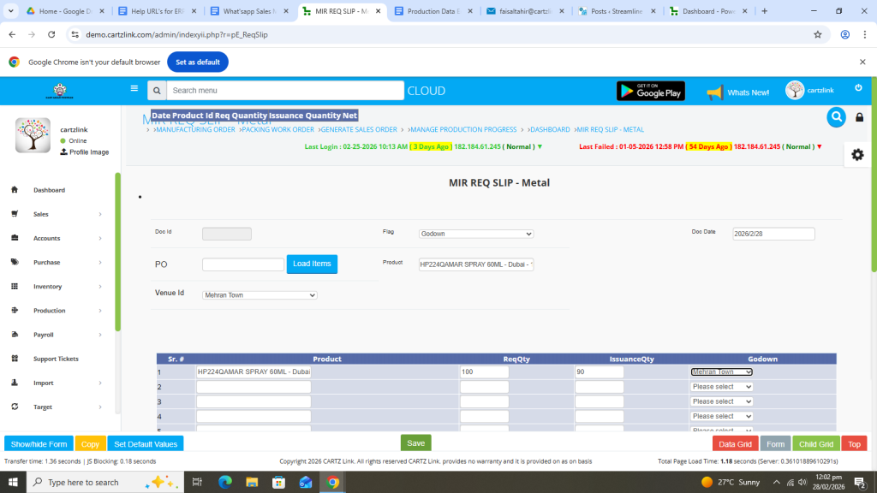Click the Google Play badge
The height and width of the screenshot is (493, 877).
tap(650, 91)
